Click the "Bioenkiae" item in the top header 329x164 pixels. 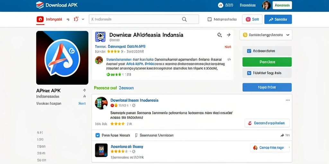248,5
